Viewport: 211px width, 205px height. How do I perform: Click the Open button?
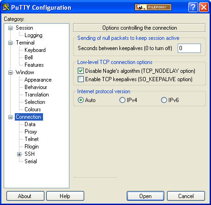coord(145,196)
